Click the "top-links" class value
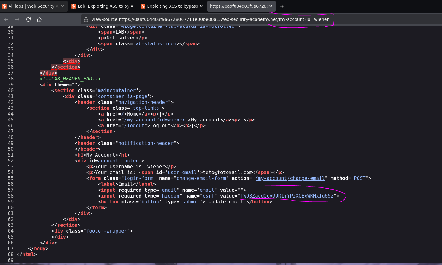This screenshot has width=442, height=265. 146,108
